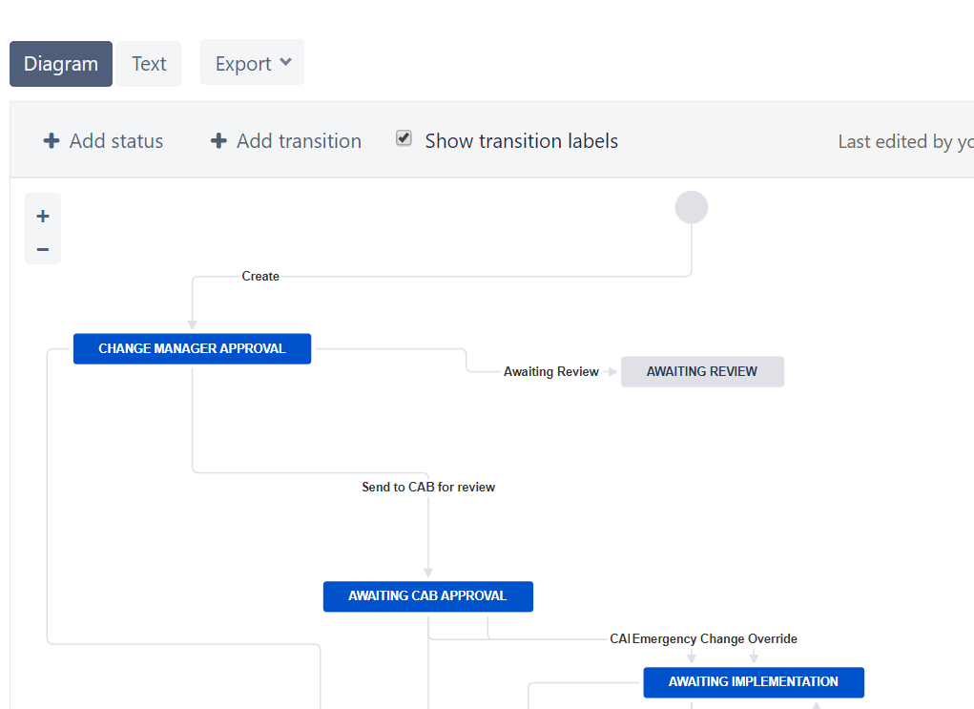
Task: Select the CHANGE MANAGER APPROVAL status
Action: tap(192, 348)
